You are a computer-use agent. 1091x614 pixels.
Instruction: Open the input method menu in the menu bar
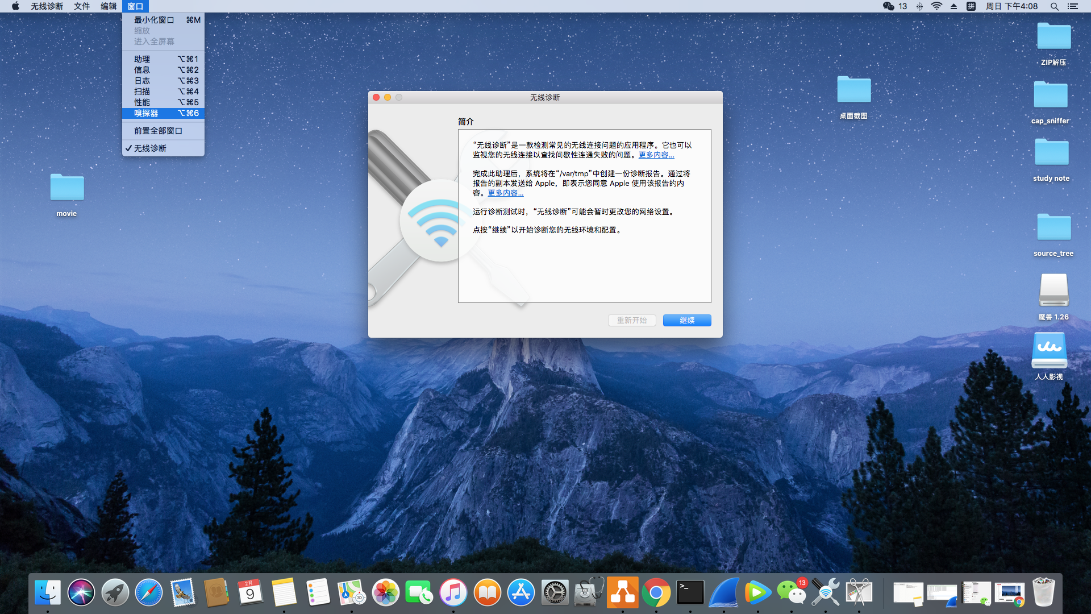coord(971,6)
